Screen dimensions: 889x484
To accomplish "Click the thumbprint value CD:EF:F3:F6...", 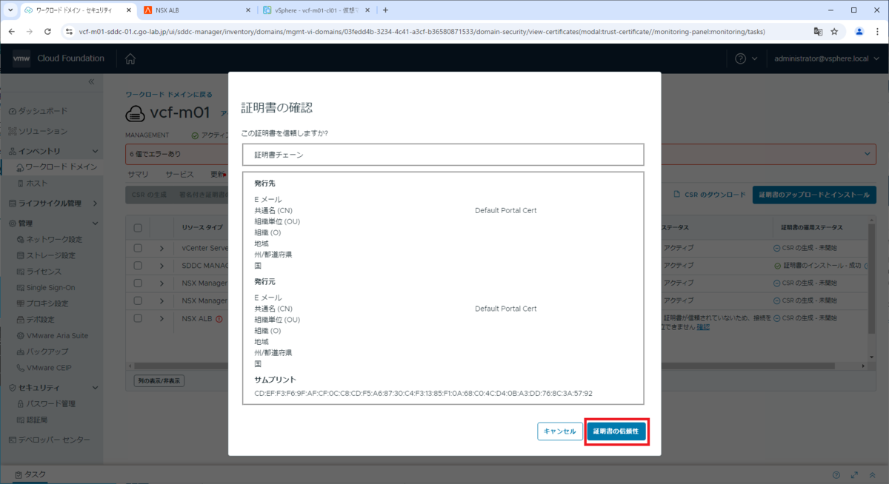I will pyautogui.click(x=423, y=394).
